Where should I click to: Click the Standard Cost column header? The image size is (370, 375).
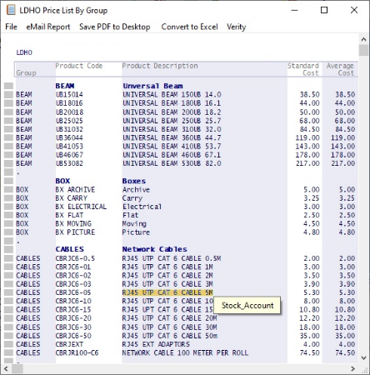coord(303,69)
